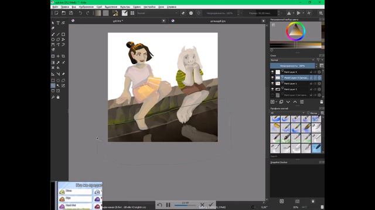
Task: Select the Rectangle tool
Action: 63,34
